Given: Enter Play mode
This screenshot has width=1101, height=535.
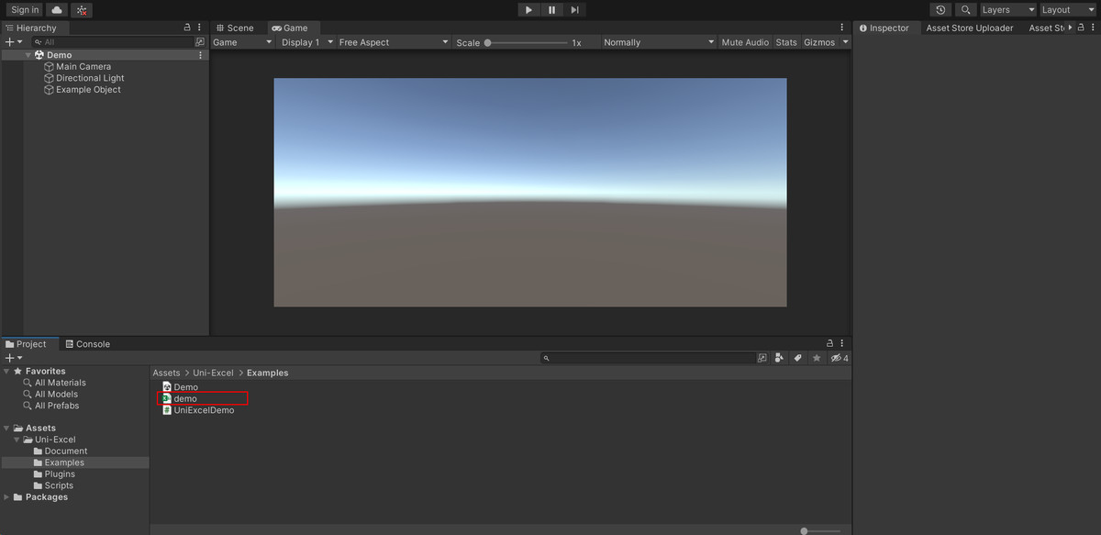Looking at the screenshot, I should pos(528,9).
